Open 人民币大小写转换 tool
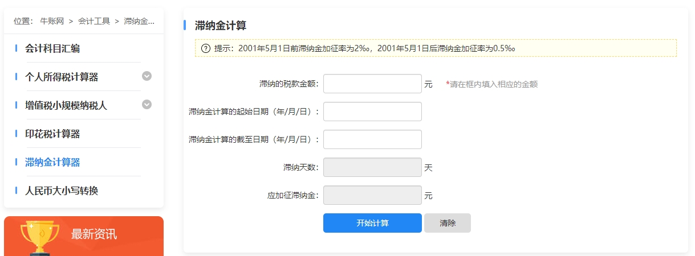695x256 pixels. [x=62, y=191]
